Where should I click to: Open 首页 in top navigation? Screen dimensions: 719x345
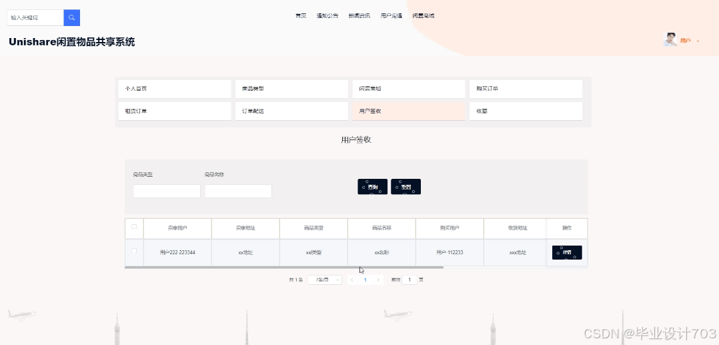(301, 15)
